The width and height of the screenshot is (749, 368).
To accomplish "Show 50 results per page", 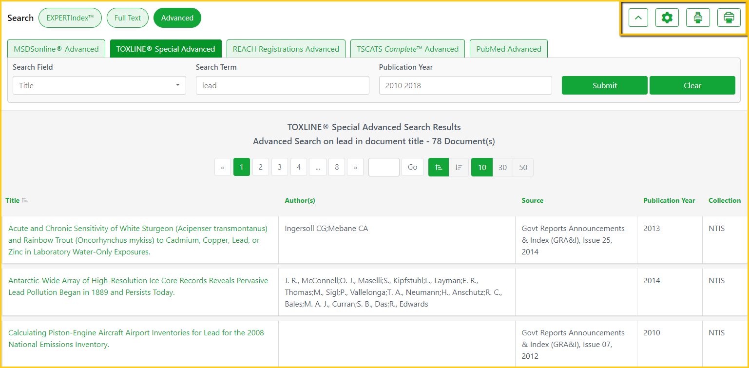I will [x=523, y=167].
